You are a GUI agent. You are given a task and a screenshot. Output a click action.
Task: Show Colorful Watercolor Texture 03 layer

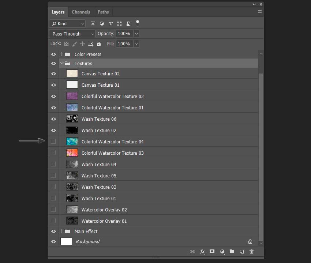[53, 153]
